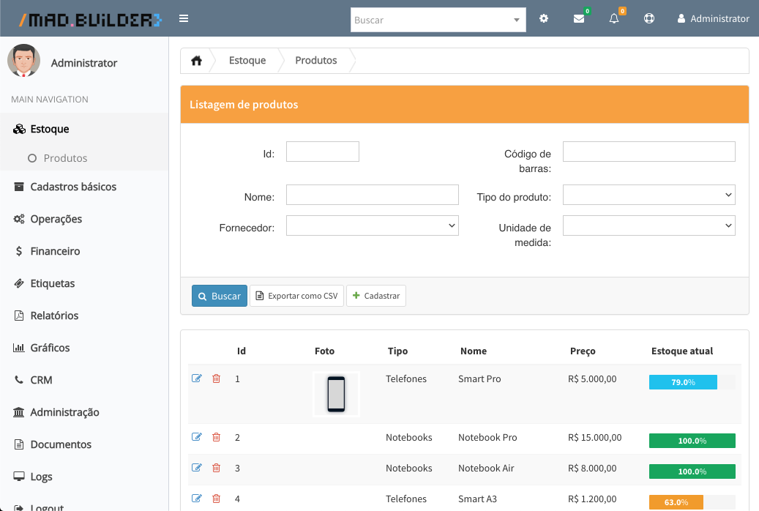Click the Smart Pro phone photo thumbnail

click(336, 394)
